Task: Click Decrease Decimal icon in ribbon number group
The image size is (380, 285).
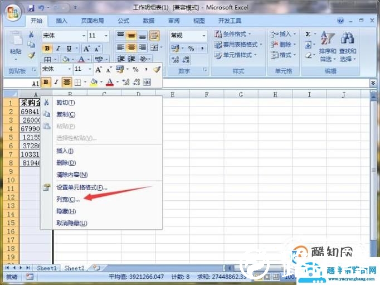Action: [x=186, y=60]
